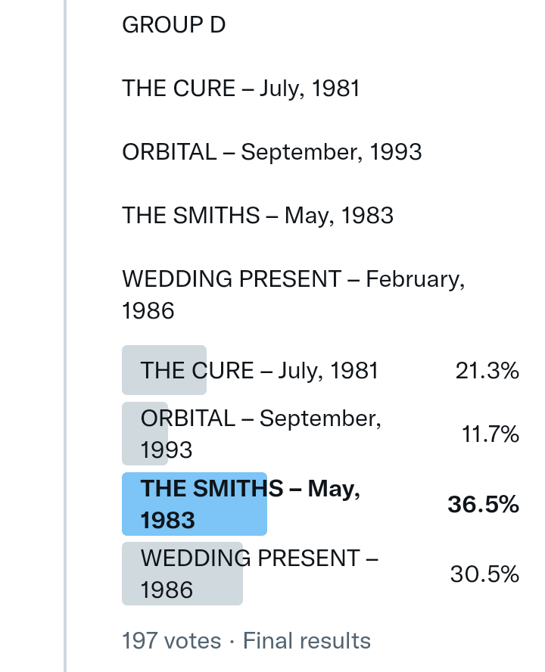The image size is (545, 672).
Task: Tap the tweet line "THE SMITHS – May, 1983"
Action: [x=257, y=216]
